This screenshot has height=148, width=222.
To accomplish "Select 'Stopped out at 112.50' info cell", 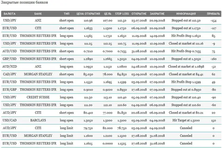I will pyautogui.click(x=186, y=20).
